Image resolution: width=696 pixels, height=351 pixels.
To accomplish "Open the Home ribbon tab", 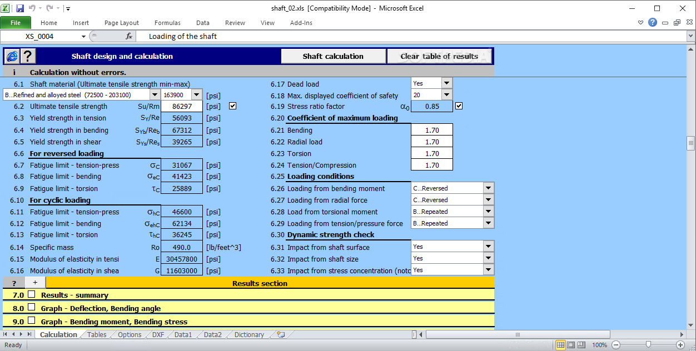I will point(49,23).
